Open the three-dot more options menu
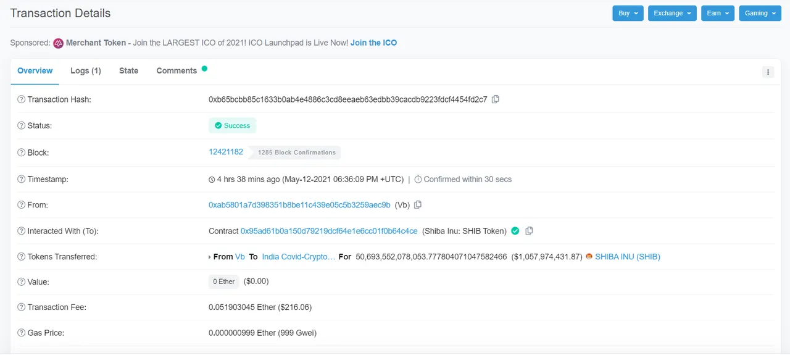 pyautogui.click(x=768, y=72)
